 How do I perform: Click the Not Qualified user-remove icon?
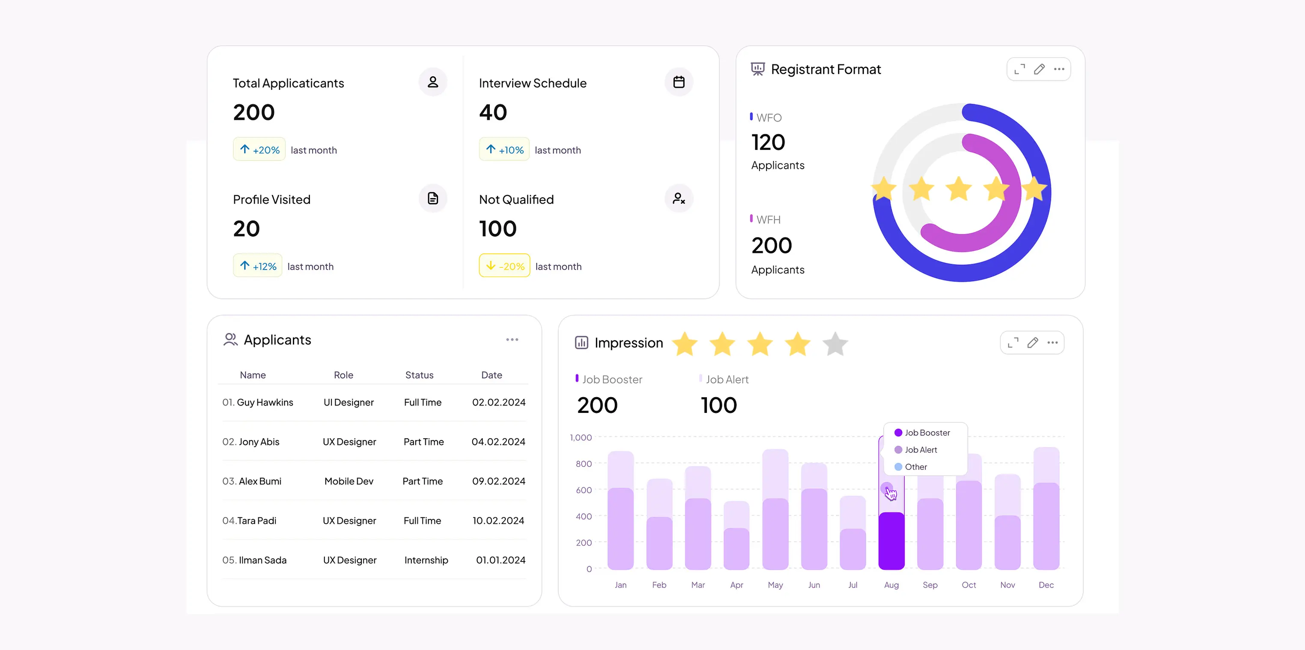tap(678, 199)
